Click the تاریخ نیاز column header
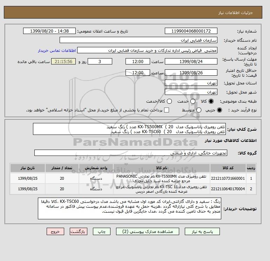 pos(28,168)
